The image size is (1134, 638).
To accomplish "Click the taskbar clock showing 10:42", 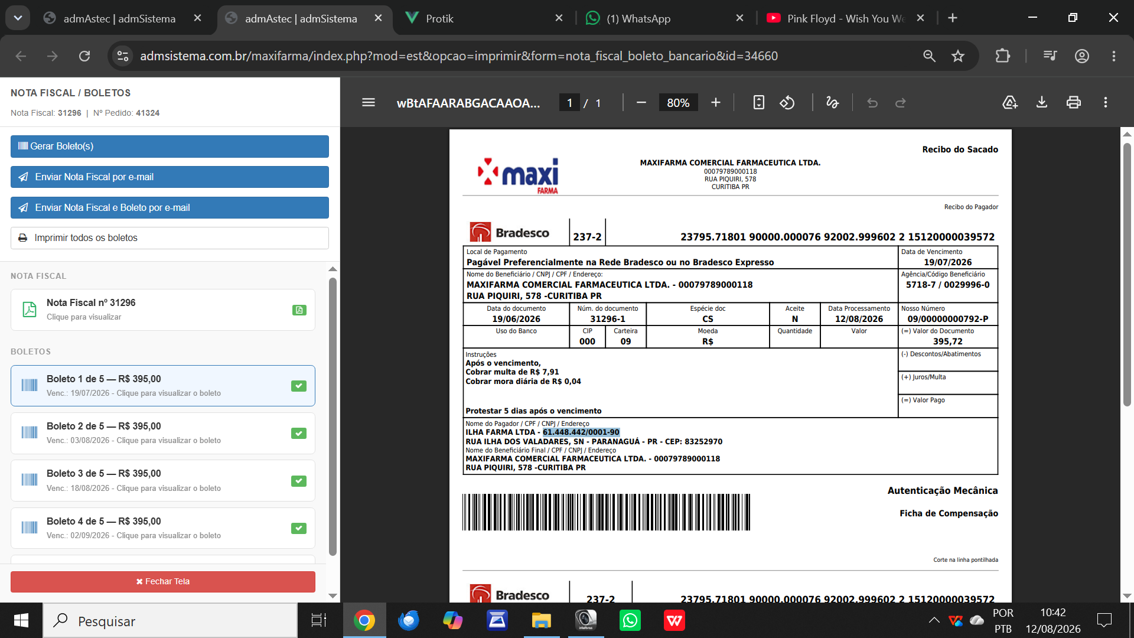I will pos(1053,621).
